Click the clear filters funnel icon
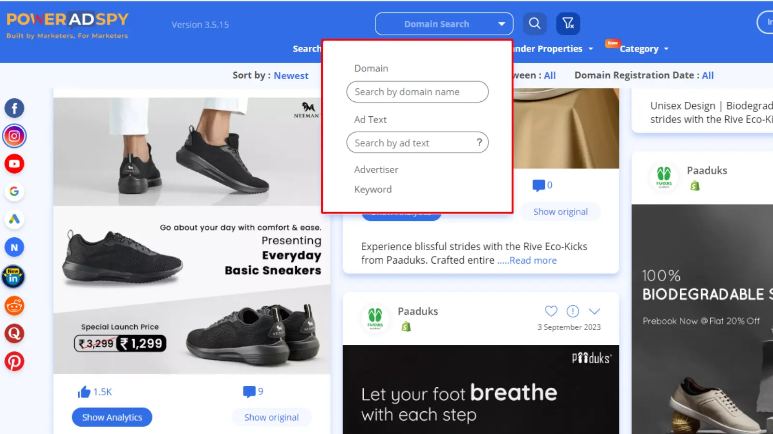773x434 pixels. [568, 23]
